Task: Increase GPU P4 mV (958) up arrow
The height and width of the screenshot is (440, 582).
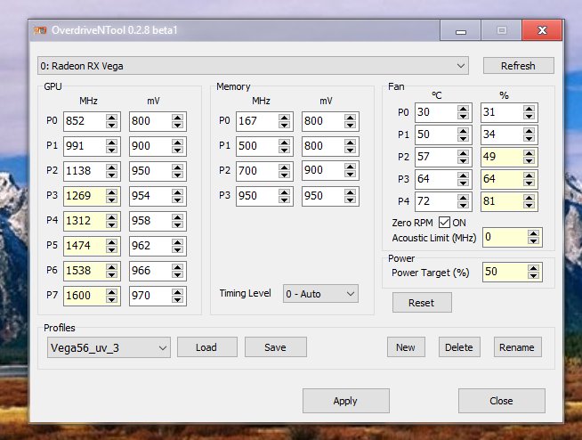Action: click(x=178, y=217)
